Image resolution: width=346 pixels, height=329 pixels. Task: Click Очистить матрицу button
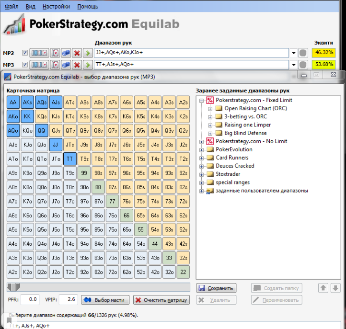(161, 300)
